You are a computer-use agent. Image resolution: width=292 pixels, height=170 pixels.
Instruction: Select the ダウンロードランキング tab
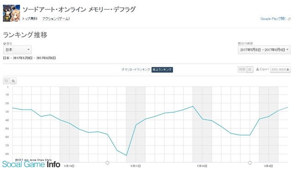pos(136,70)
